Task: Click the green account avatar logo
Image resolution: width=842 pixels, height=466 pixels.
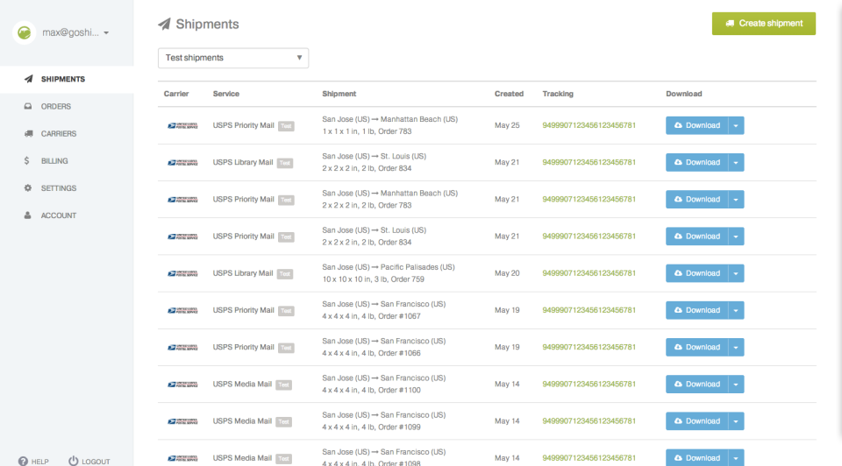Action: click(x=25, y=33)
